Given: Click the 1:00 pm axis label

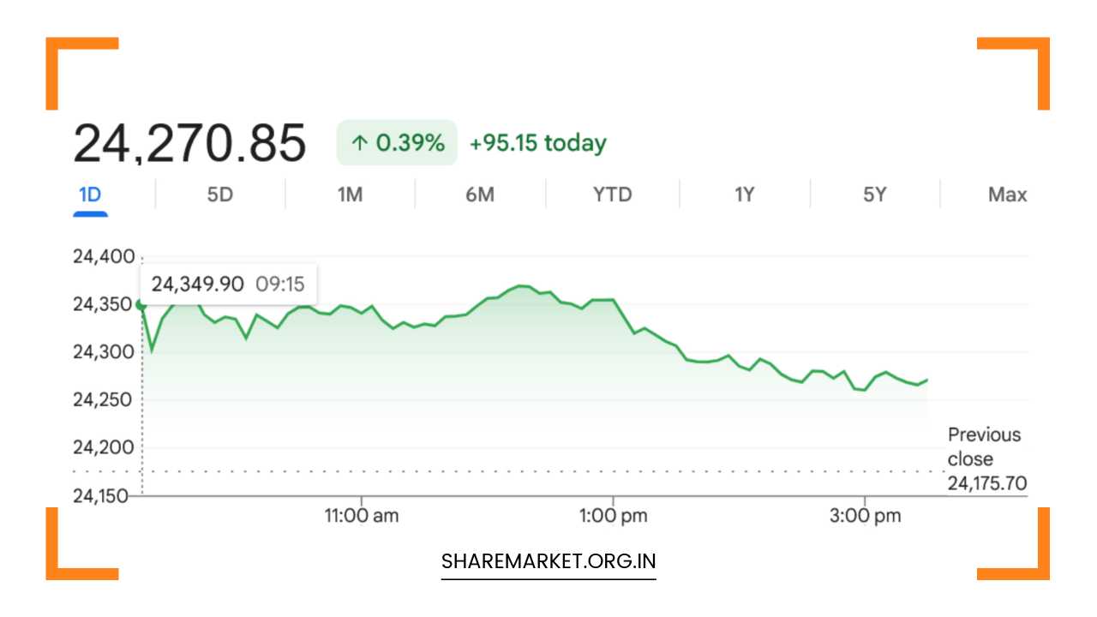Looking at the screenshot, I should pos(613,516).
